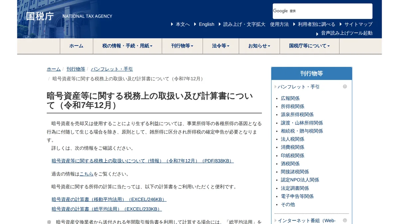Image resolution: width=399 pixels, height=224 pixels.
Task: Collapse パンフレット・手引 sidebar section
Action: click(298, 87)
